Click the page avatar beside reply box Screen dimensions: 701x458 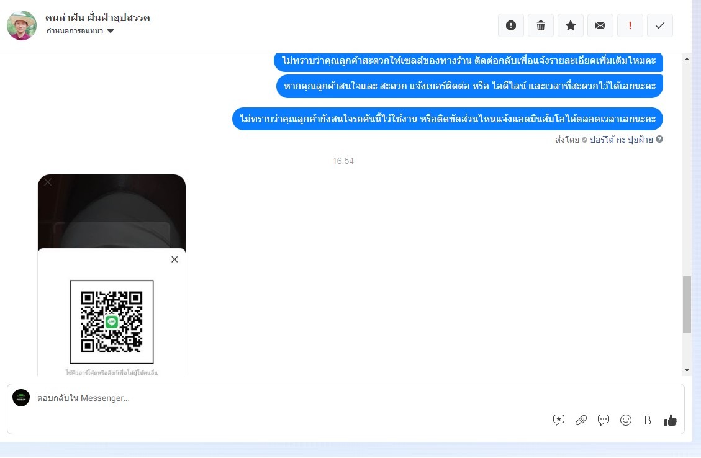(21, 398)
